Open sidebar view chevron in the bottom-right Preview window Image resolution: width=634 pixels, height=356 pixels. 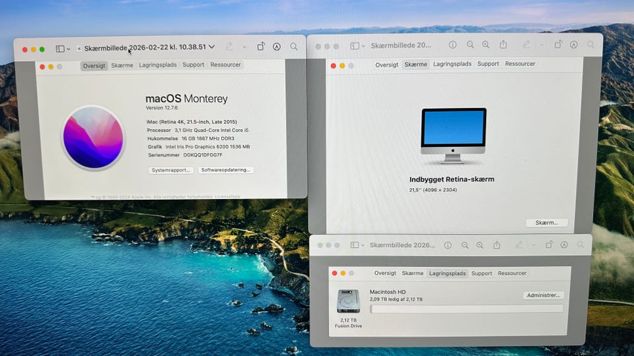363,245
